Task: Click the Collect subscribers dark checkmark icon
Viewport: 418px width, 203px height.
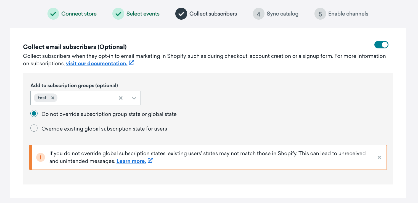Action: 181,14
